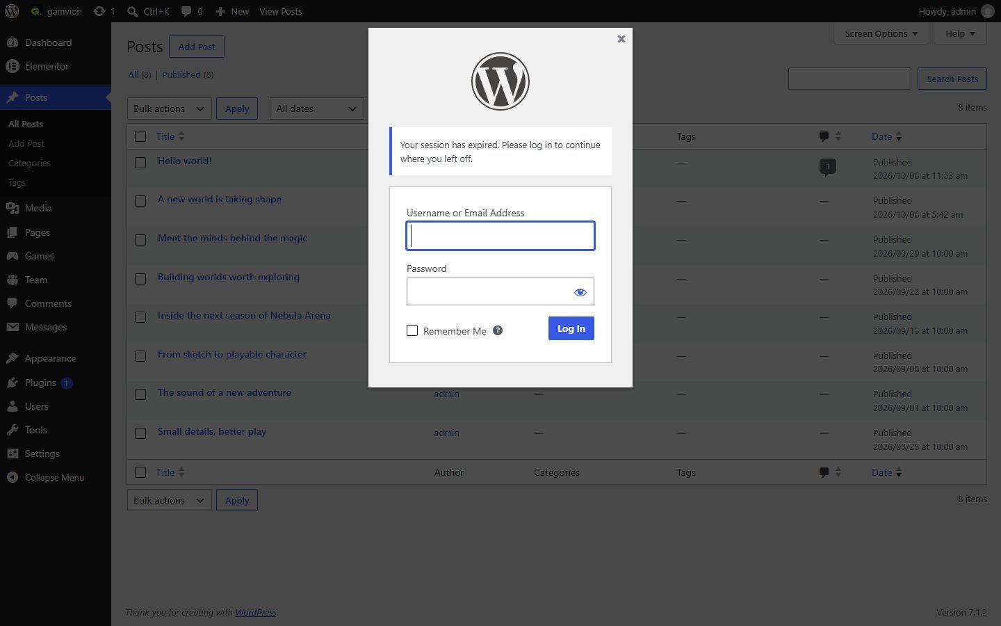1001x626 pixels.
Task: Open the Pages menu in the sidebar
Action: tap(56, 232)
